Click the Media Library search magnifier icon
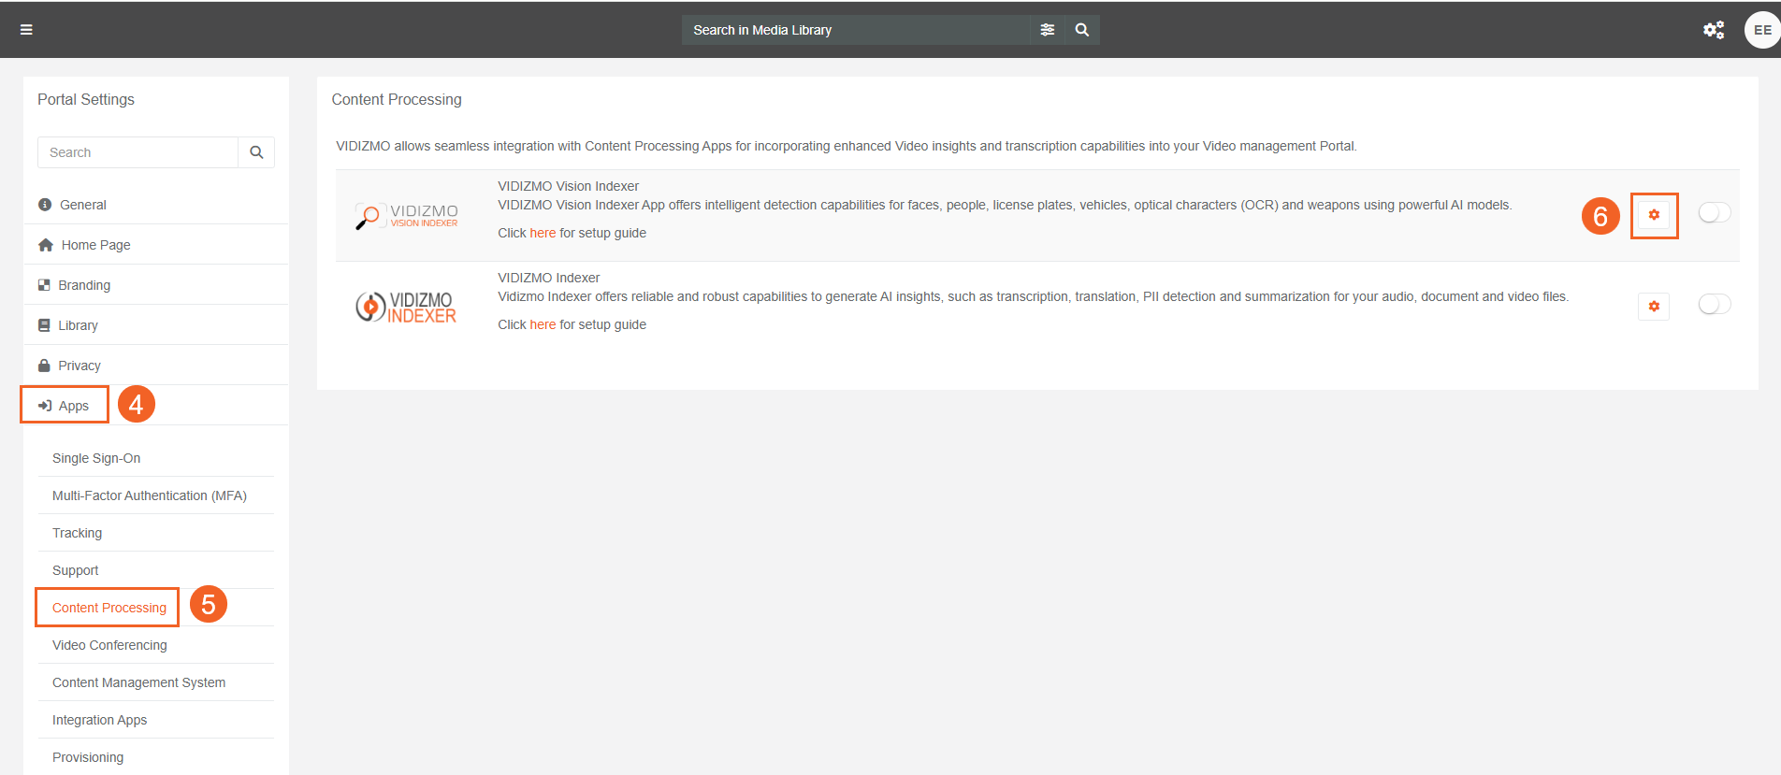1781x775 pixels. tap(1081, 30)
